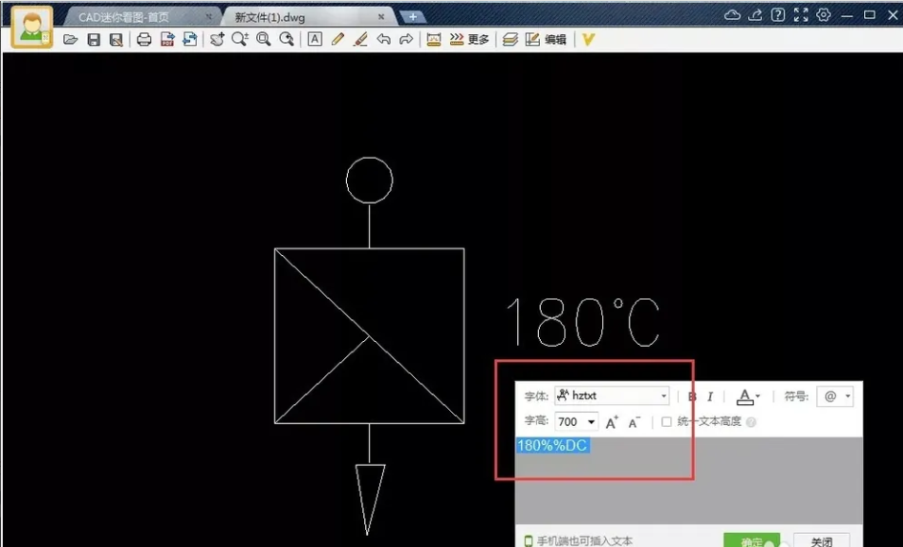Click the print icon in toolbar
This screenshot has width=903, height=547.
144,39
